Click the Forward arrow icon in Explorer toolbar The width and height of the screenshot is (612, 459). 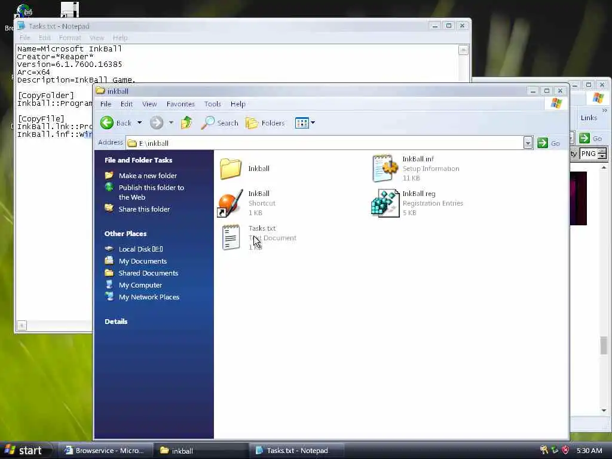point(157,123)
